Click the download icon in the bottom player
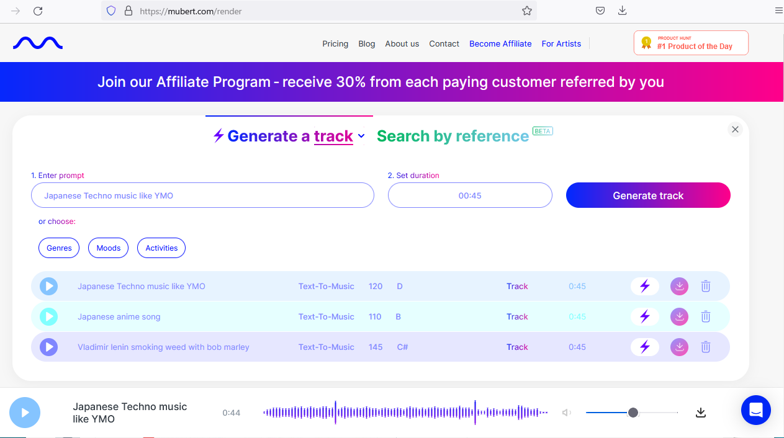This screenshot has height=438, width=784. 701,413
